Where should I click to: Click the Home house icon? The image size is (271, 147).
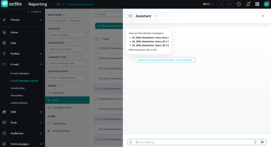[5, 32]
